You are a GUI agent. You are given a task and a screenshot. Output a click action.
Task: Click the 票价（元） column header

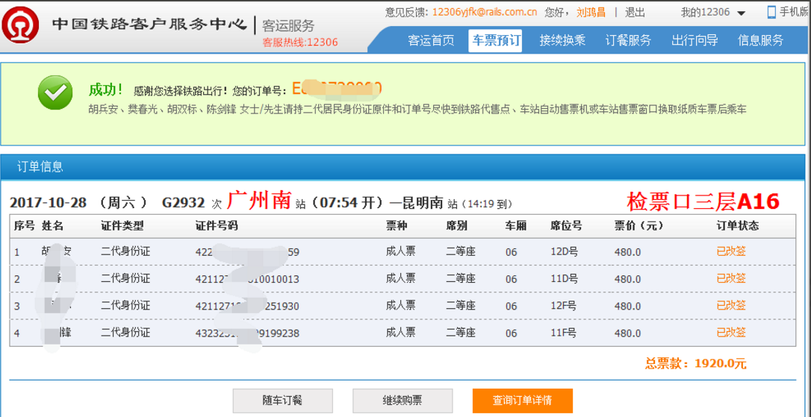pyautogui.click(x=638, y=226)
